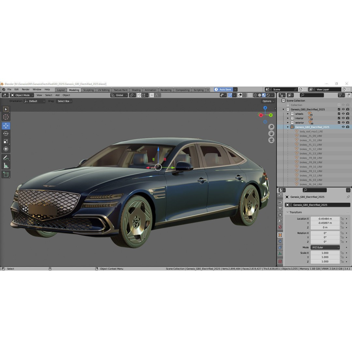Screen dimensions: 352x352
Task: Open the View Layer properties tab
Action: tap(280, 215)
